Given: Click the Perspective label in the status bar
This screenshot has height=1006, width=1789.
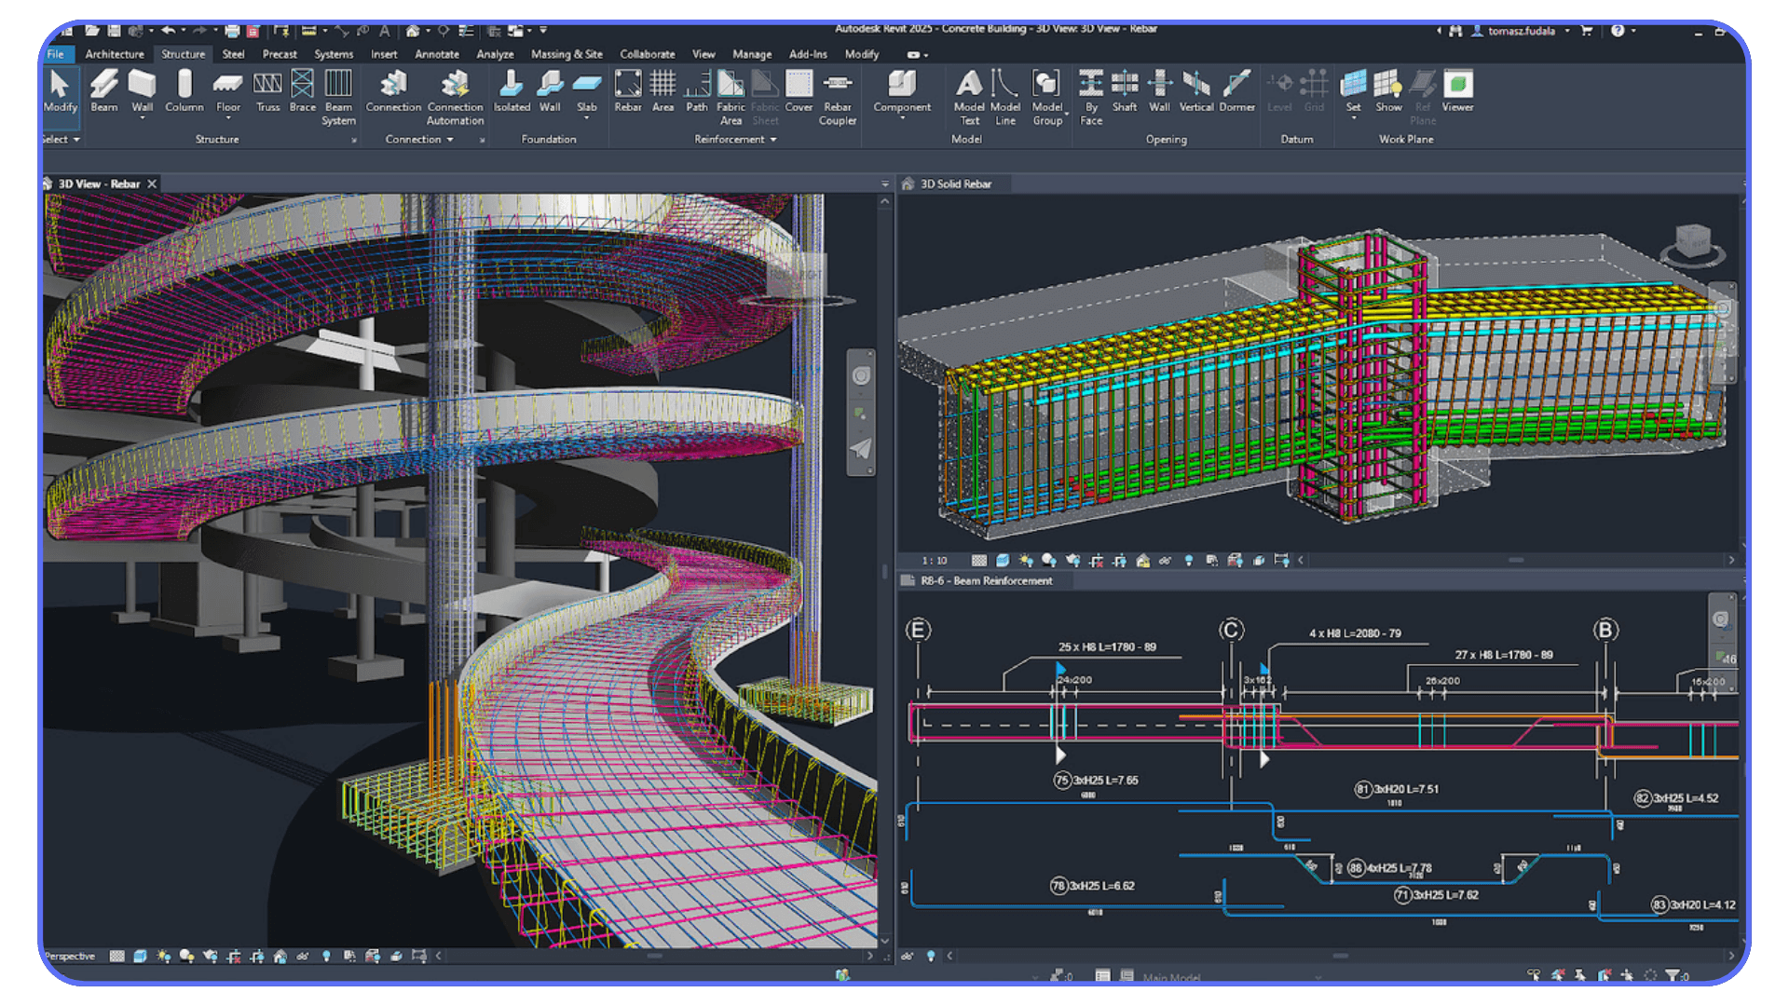Looking at the screenshot, I should pyautogui.click(x=70, y=956).
